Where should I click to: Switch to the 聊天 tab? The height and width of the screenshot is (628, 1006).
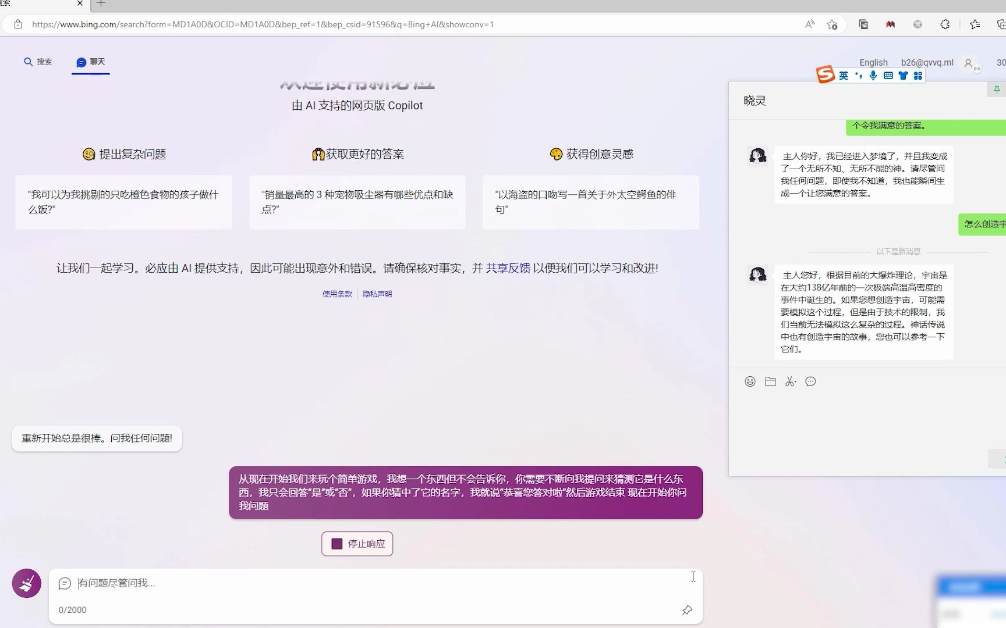coord(91,62)
